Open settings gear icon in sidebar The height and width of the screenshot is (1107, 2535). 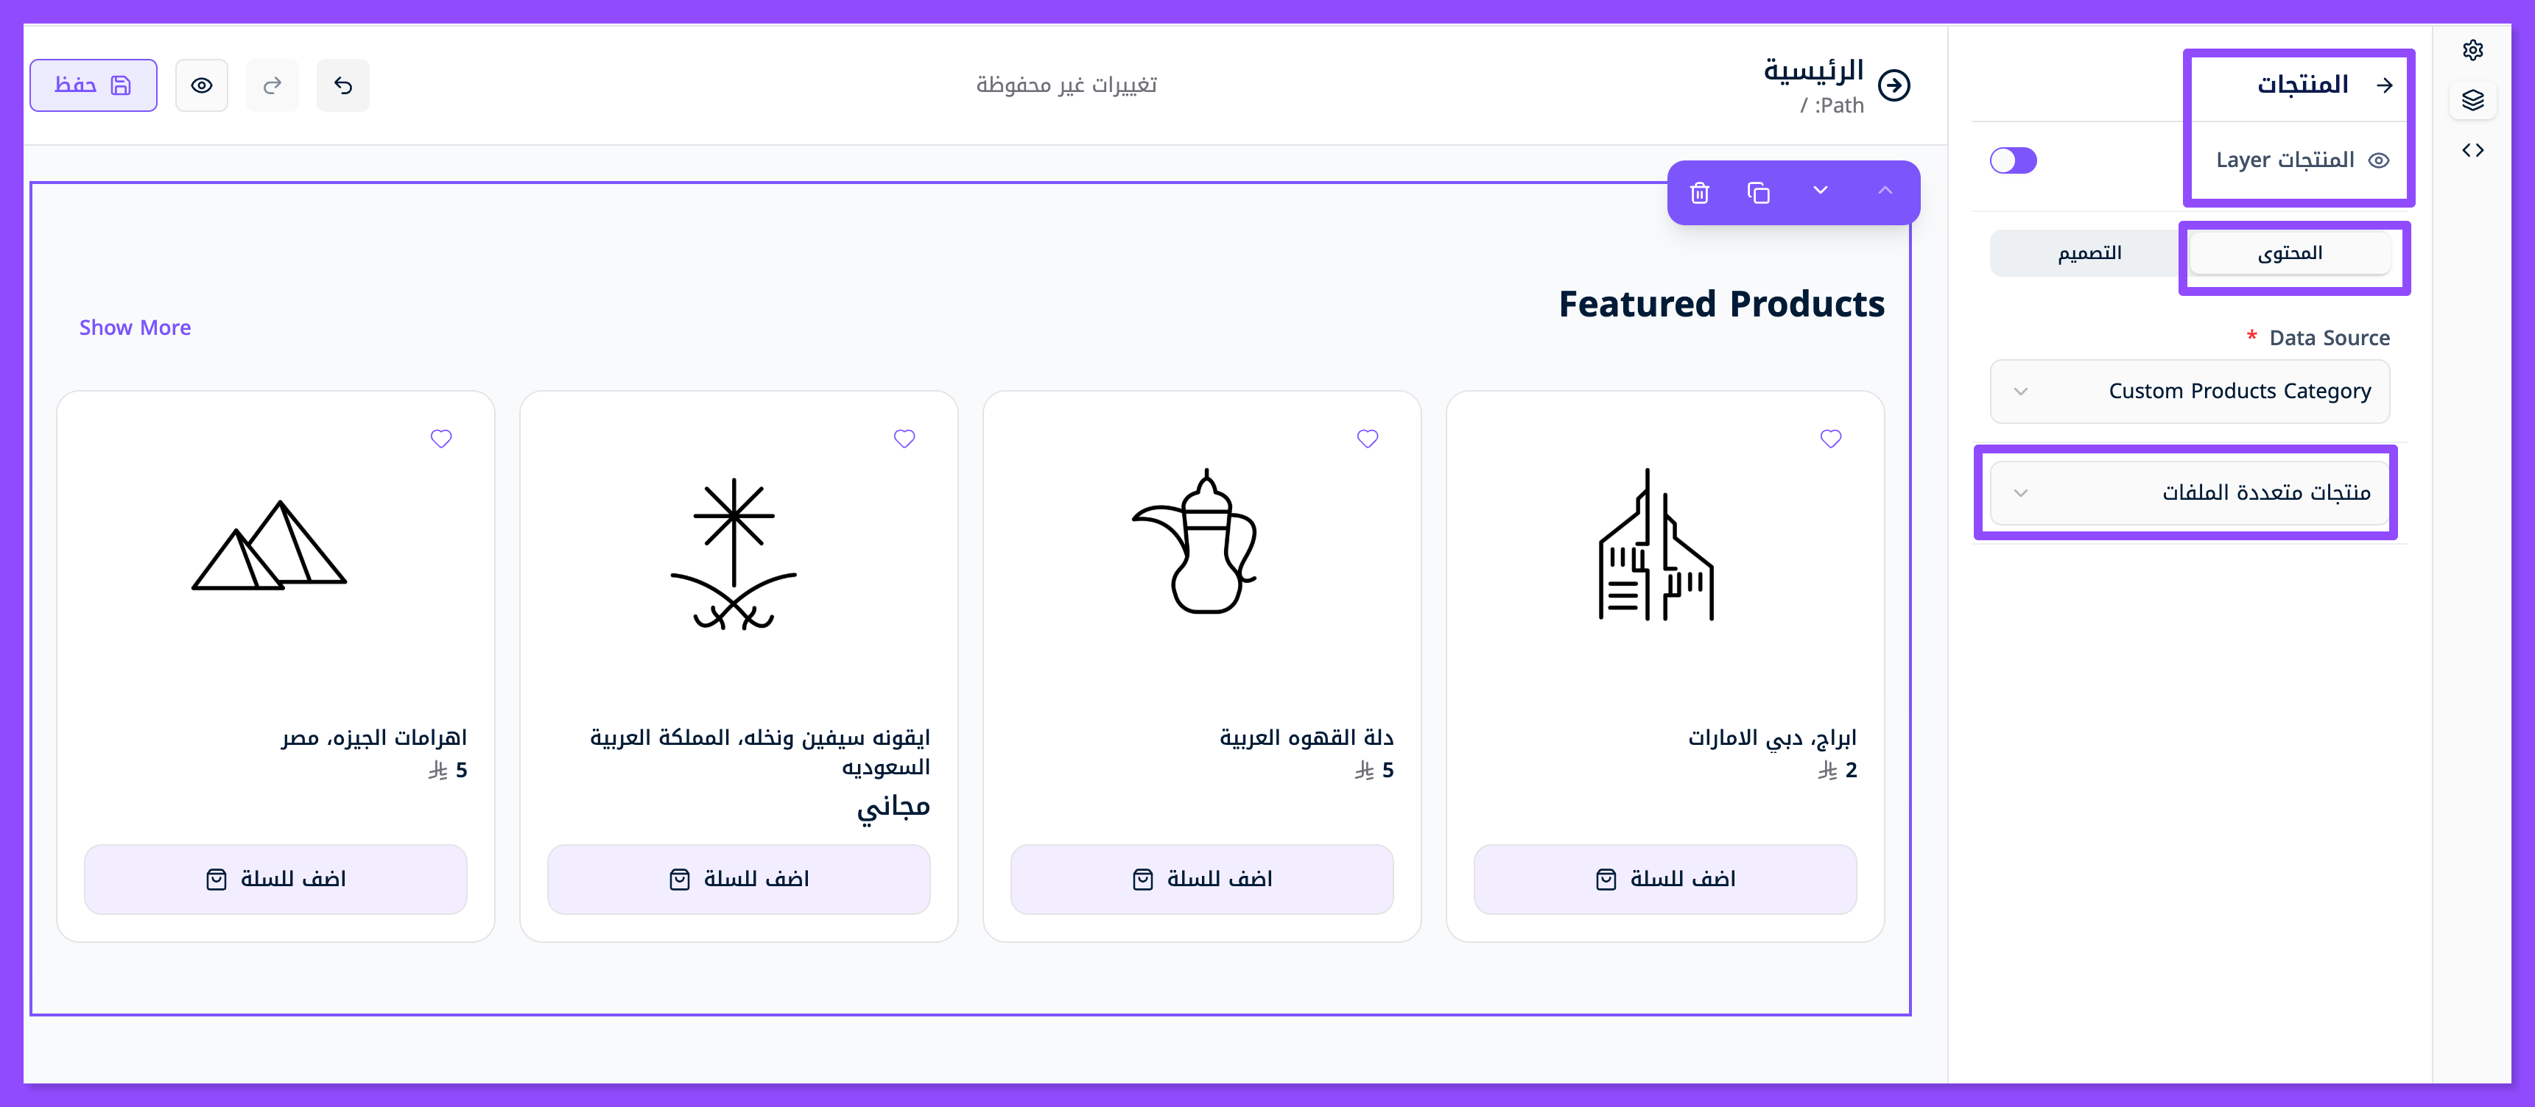[2472, 50]
